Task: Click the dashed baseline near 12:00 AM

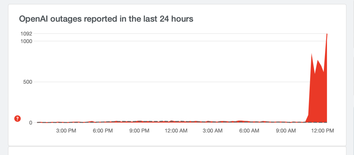Action: [176, 121]
